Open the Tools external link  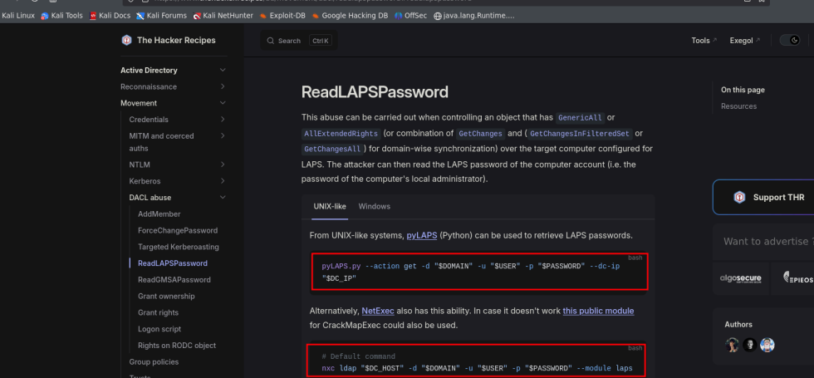(x=704, y=41)
